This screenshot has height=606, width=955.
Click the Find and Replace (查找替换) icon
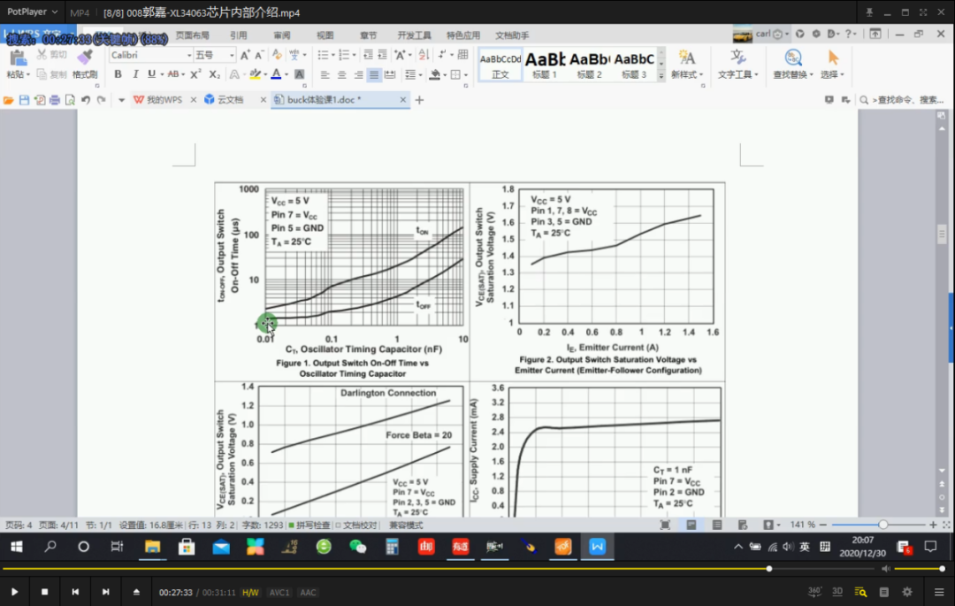click(x=793, y=58)
